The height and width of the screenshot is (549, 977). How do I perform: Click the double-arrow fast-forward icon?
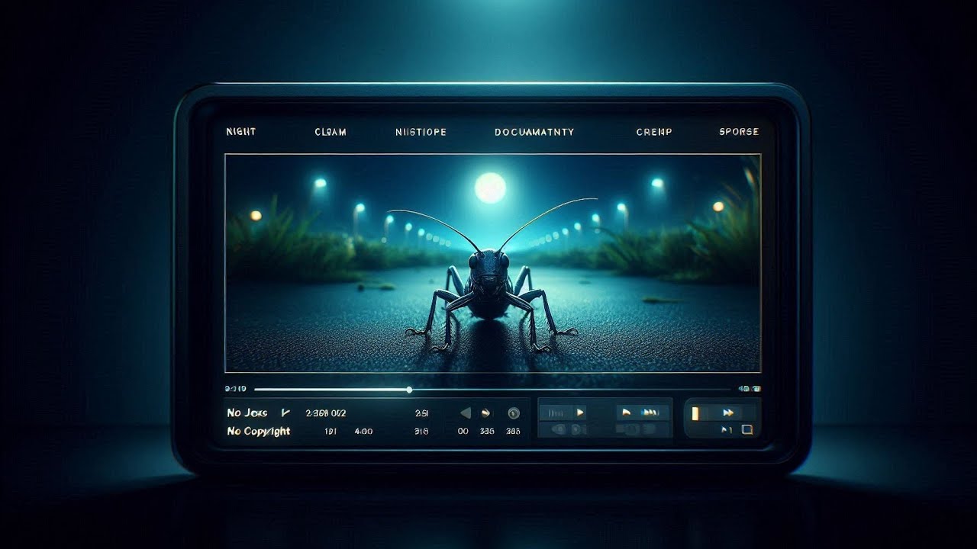pyautogui.click(x=728, y=413)
